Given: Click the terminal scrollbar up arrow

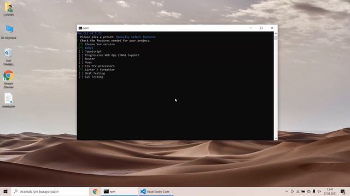Looking at the screenshot, I should (276, 33).
